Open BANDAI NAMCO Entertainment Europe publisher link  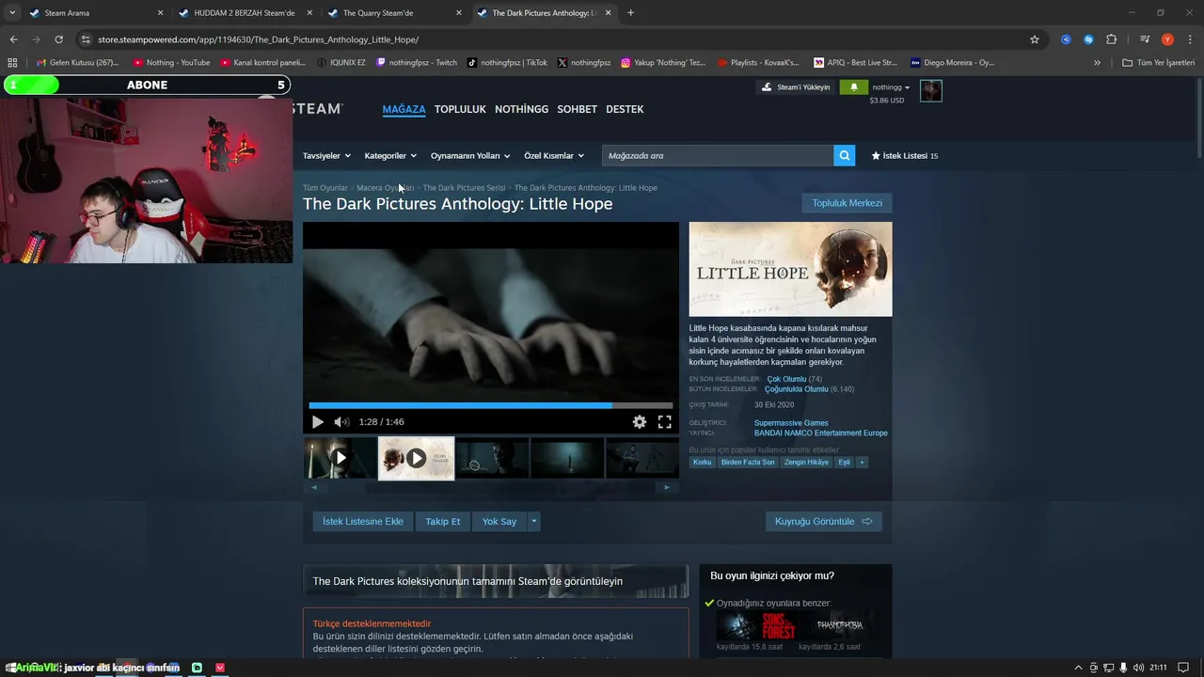(x=821, y=433)
